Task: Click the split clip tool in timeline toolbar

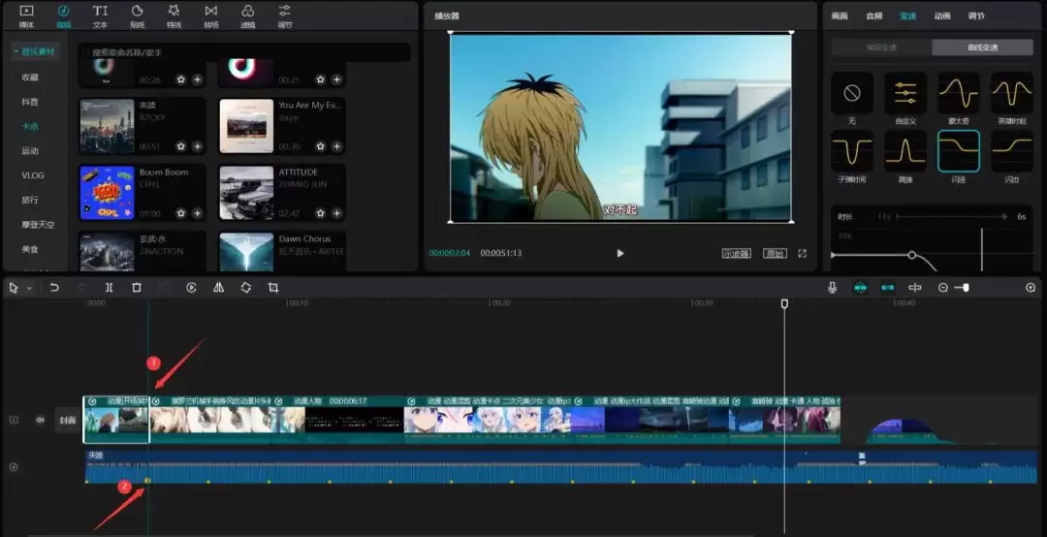Action: pos(110,288)
